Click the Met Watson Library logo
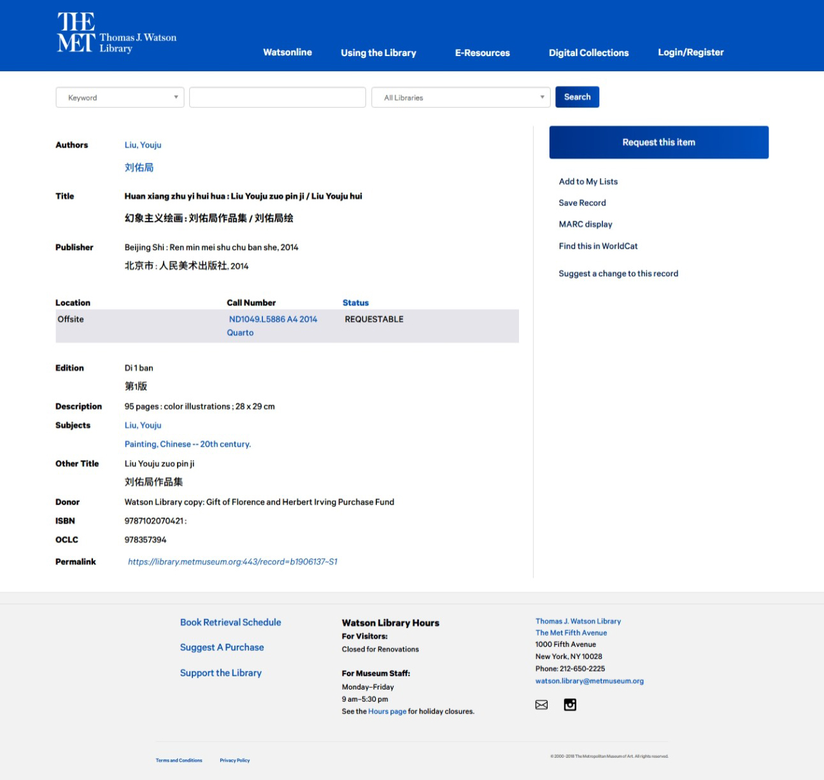This screenshot has width=824, height=780. [x=117, y=33]
